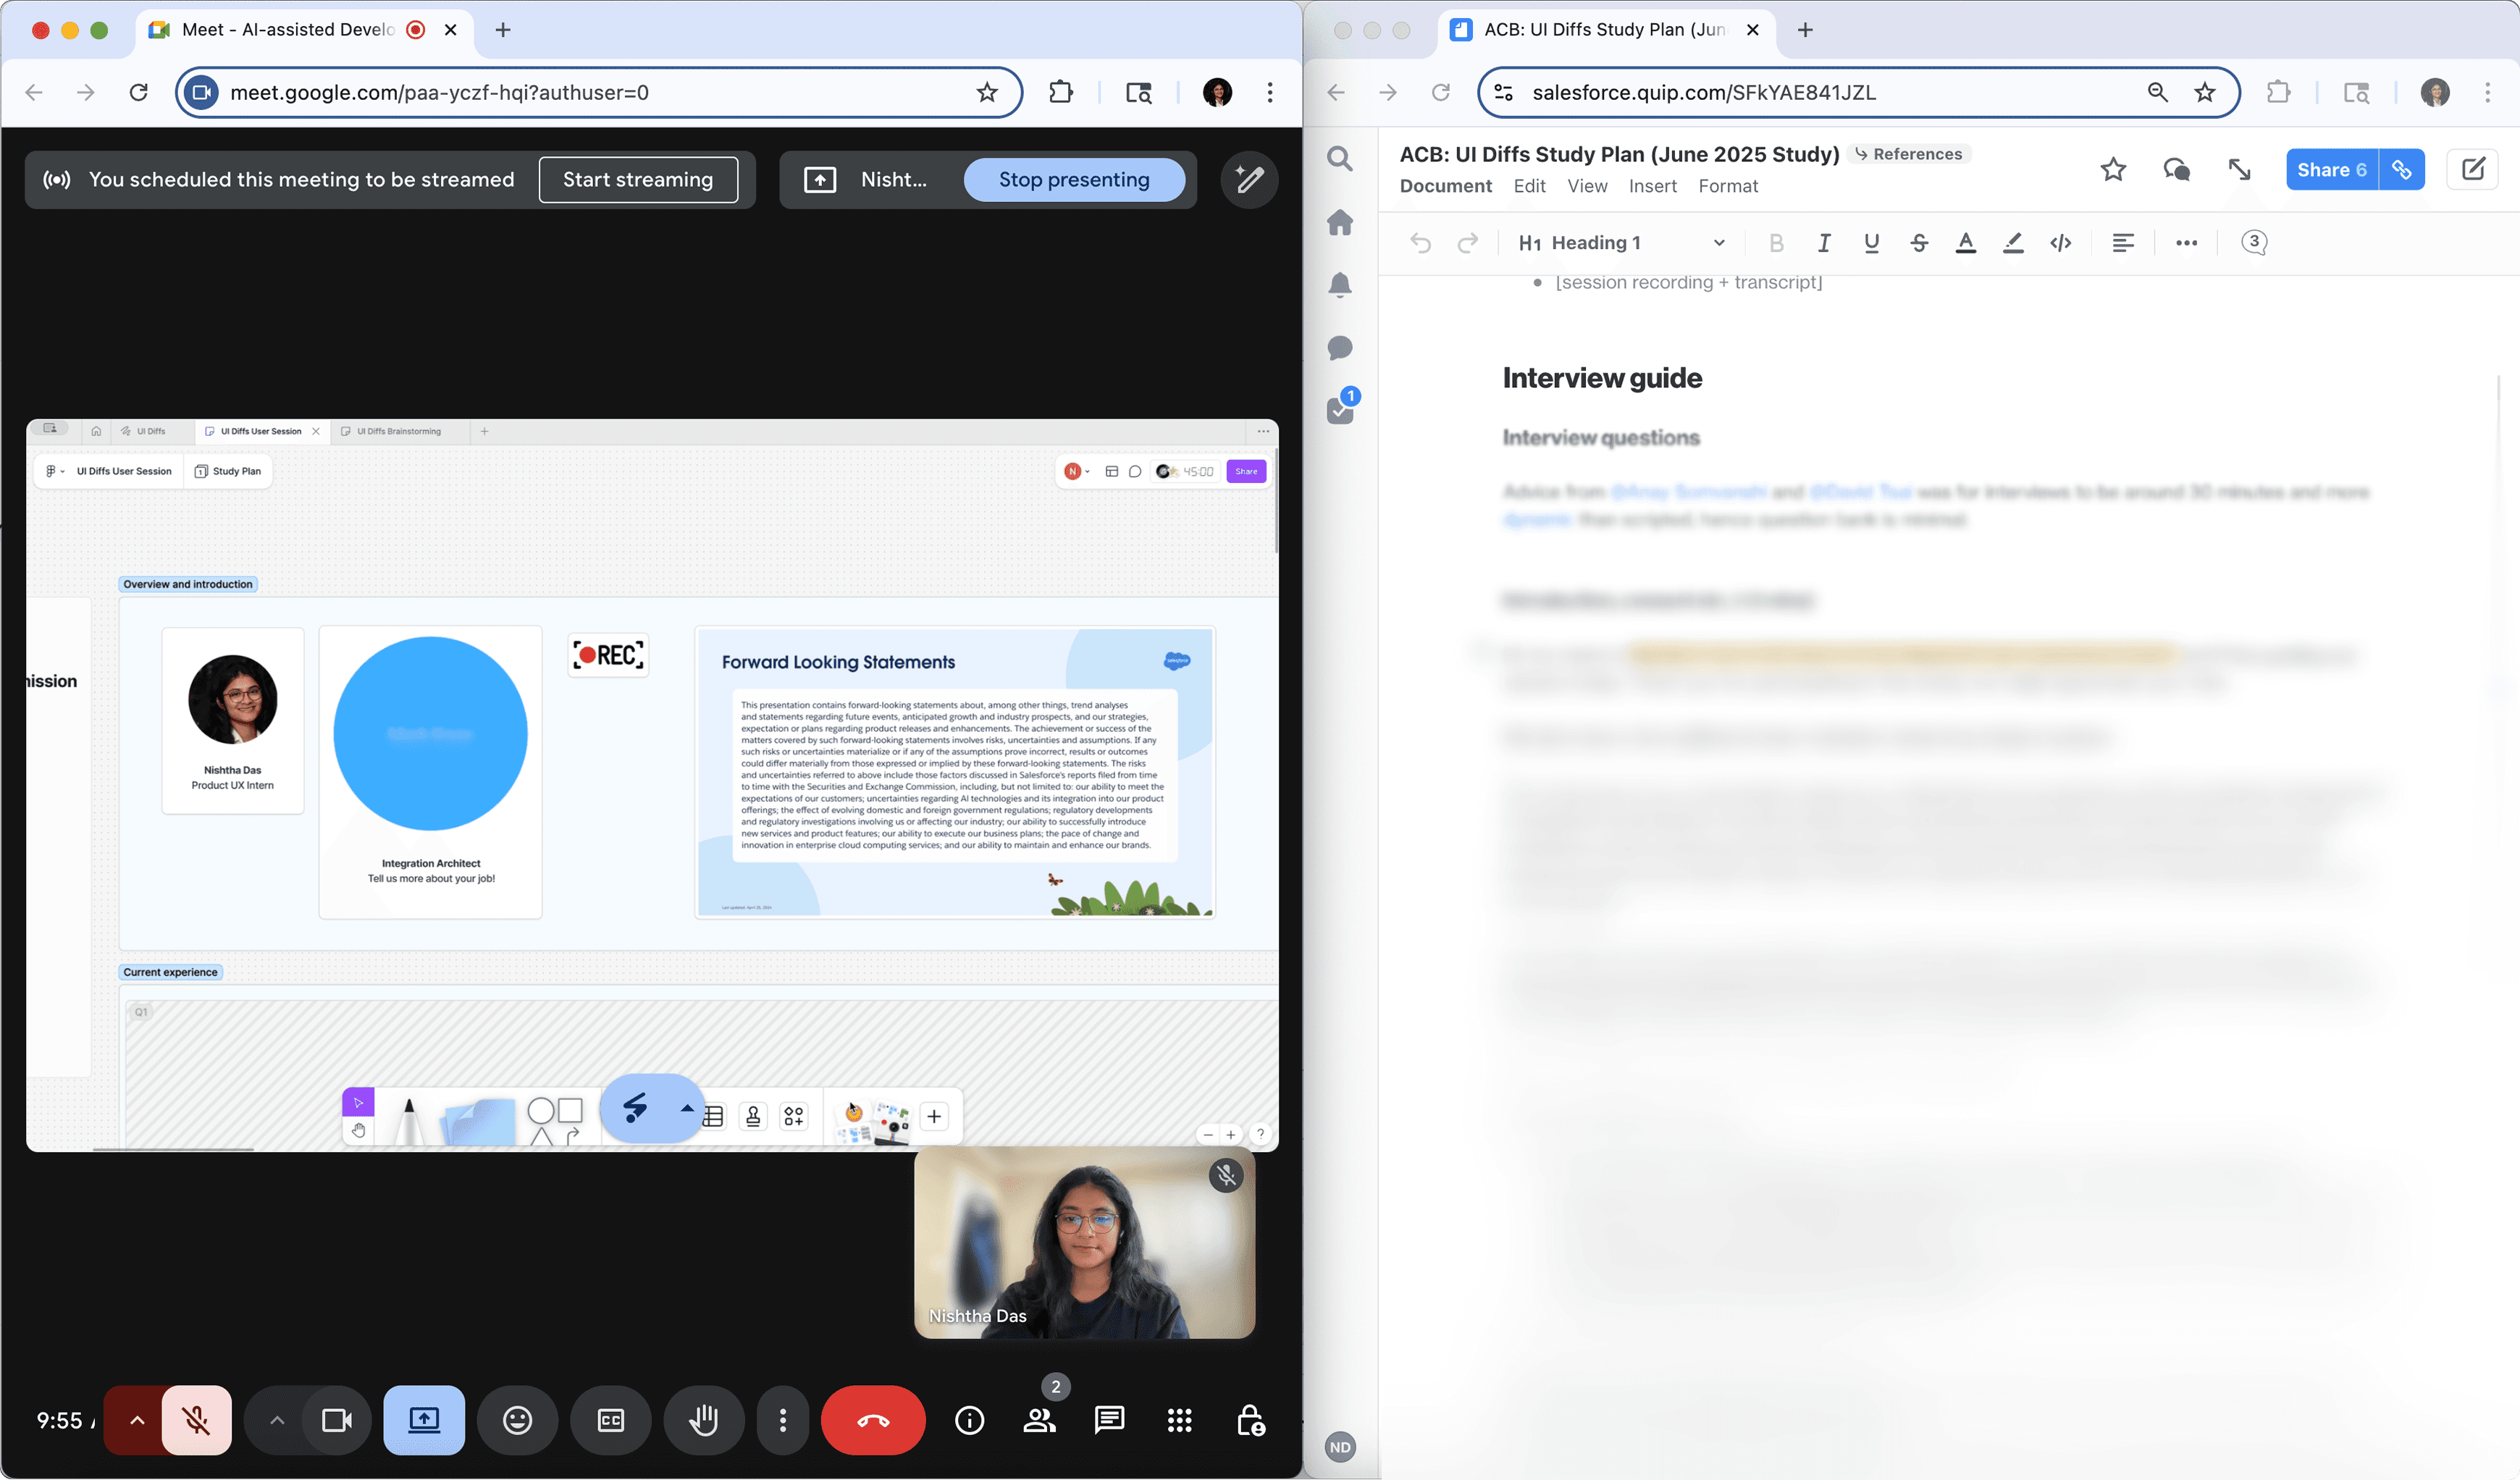The width and height of the screenshot is (2520, 1480).
Task: Click the Stop presenting button
Action: pyautogui.click(x=1074, y=180)
